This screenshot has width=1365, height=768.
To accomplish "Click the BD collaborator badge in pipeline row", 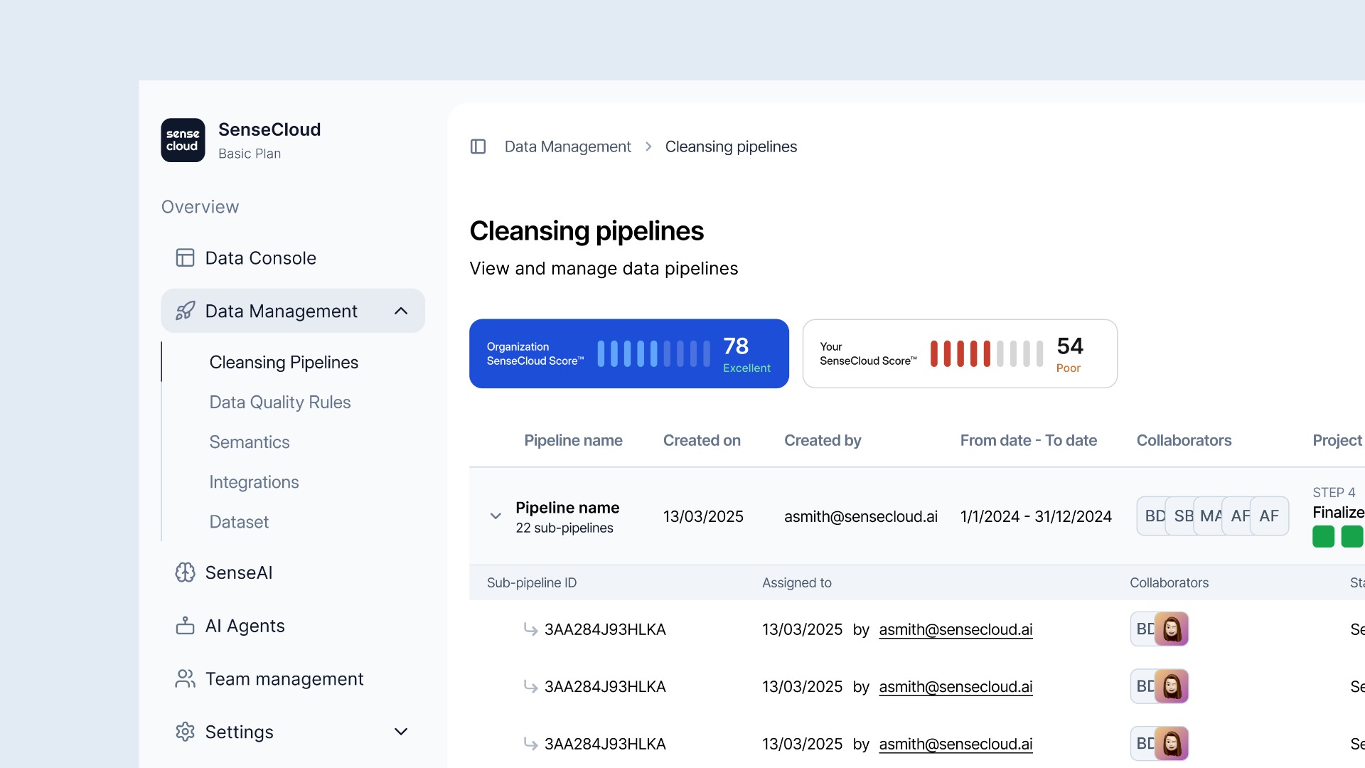I will pyautogui.click(x=1152, y=516).
